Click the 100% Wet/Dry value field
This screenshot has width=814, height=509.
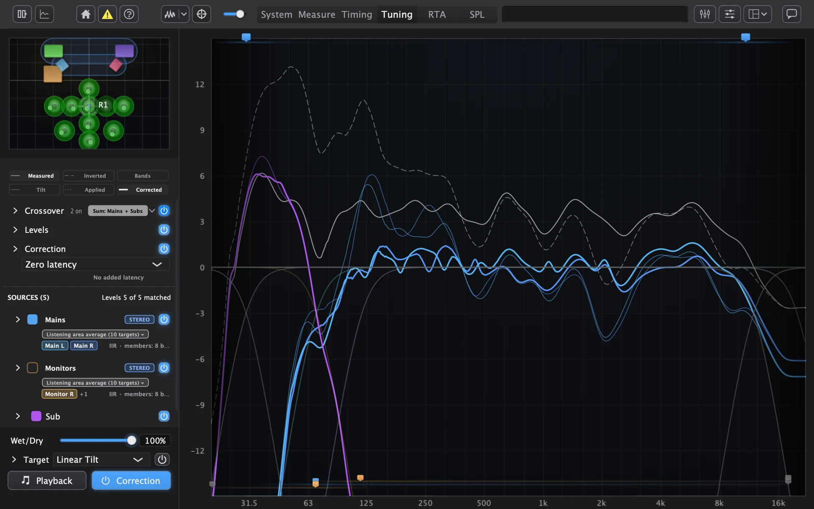155,440
